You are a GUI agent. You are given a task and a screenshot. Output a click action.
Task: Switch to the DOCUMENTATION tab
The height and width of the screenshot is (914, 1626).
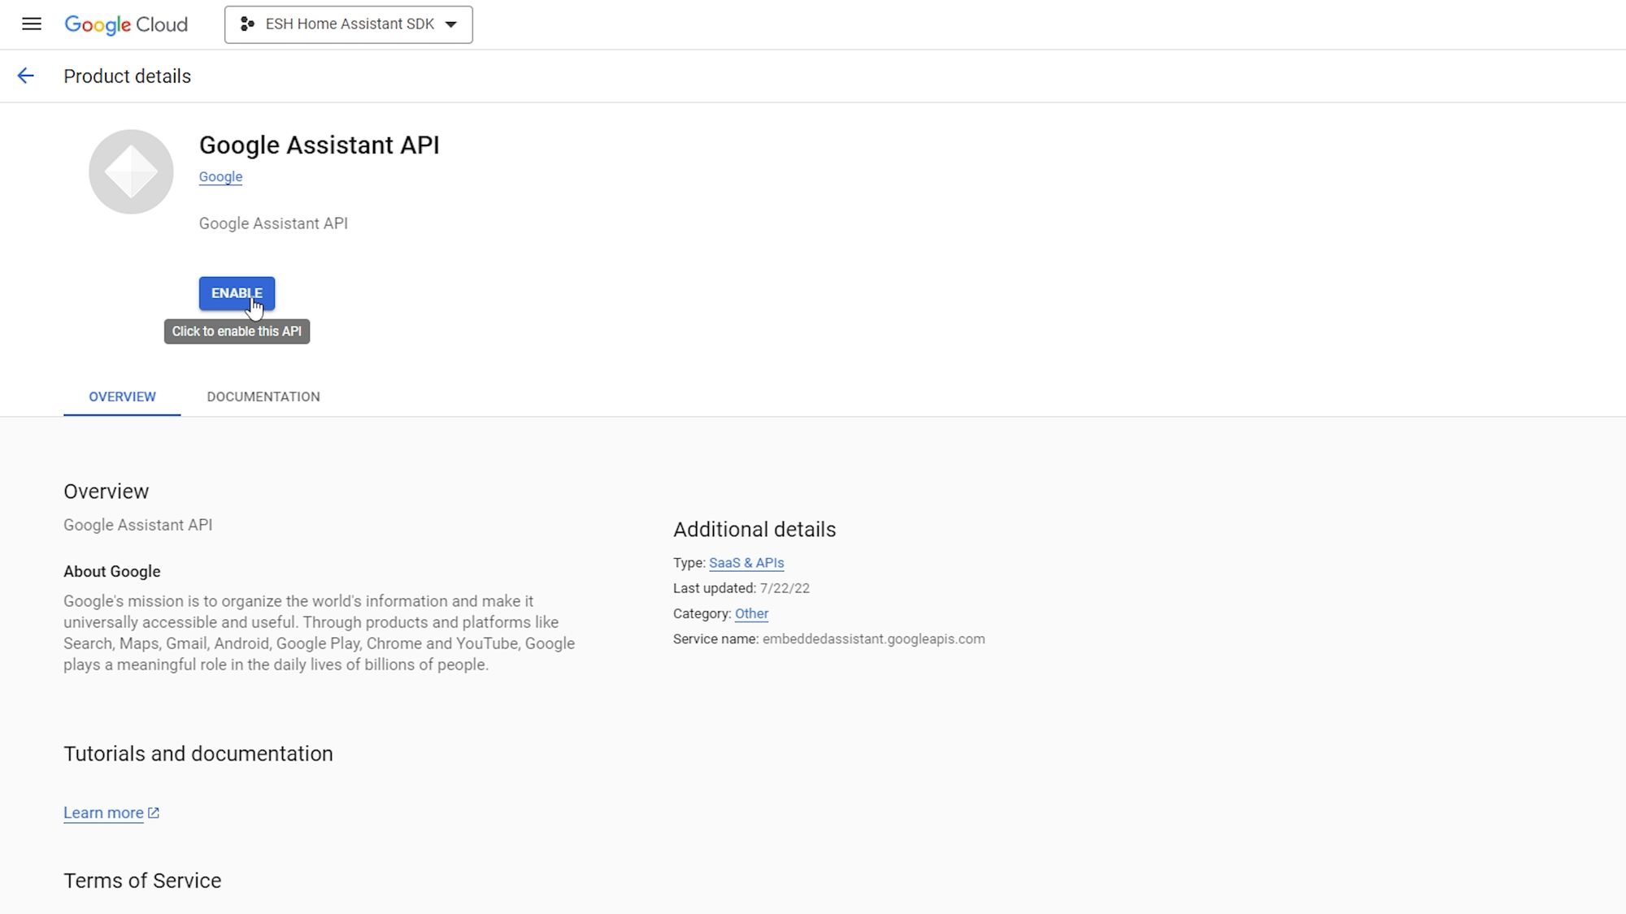263,396
